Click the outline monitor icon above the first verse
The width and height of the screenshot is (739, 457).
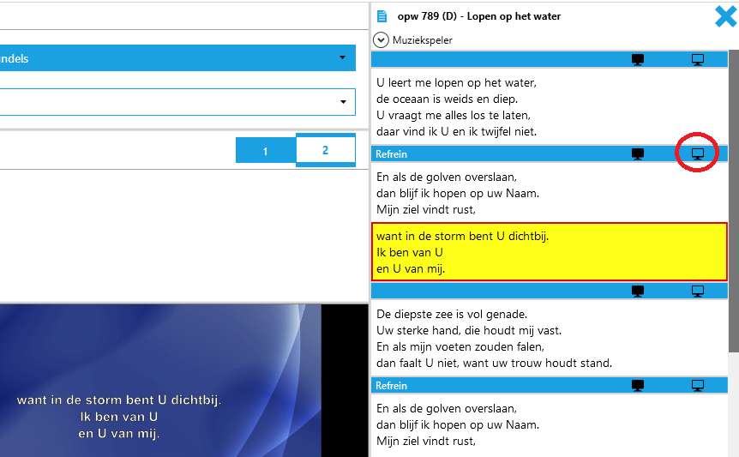pyautogui.click(x=698, y=59)
